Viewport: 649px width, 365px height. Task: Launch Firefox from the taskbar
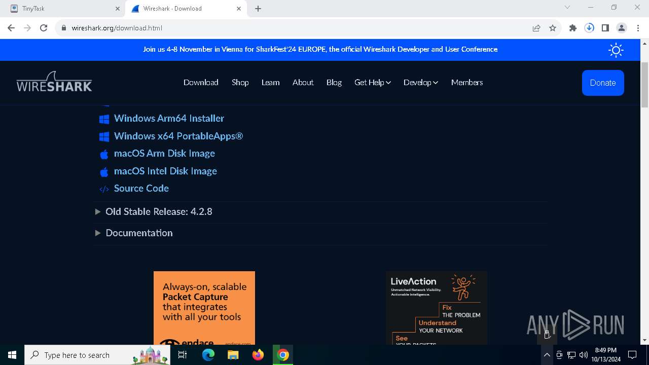coord(258,355)
